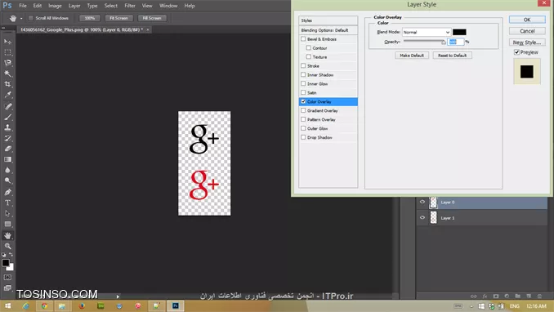The image size is (554, 312).
Task: Toggle the Preview checkbox
Action: (516, 52)
